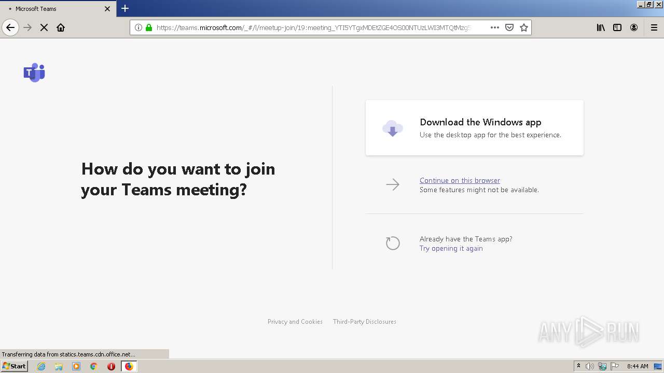Click the 8:44 AM taskbar clock

(x=638, y=366)
